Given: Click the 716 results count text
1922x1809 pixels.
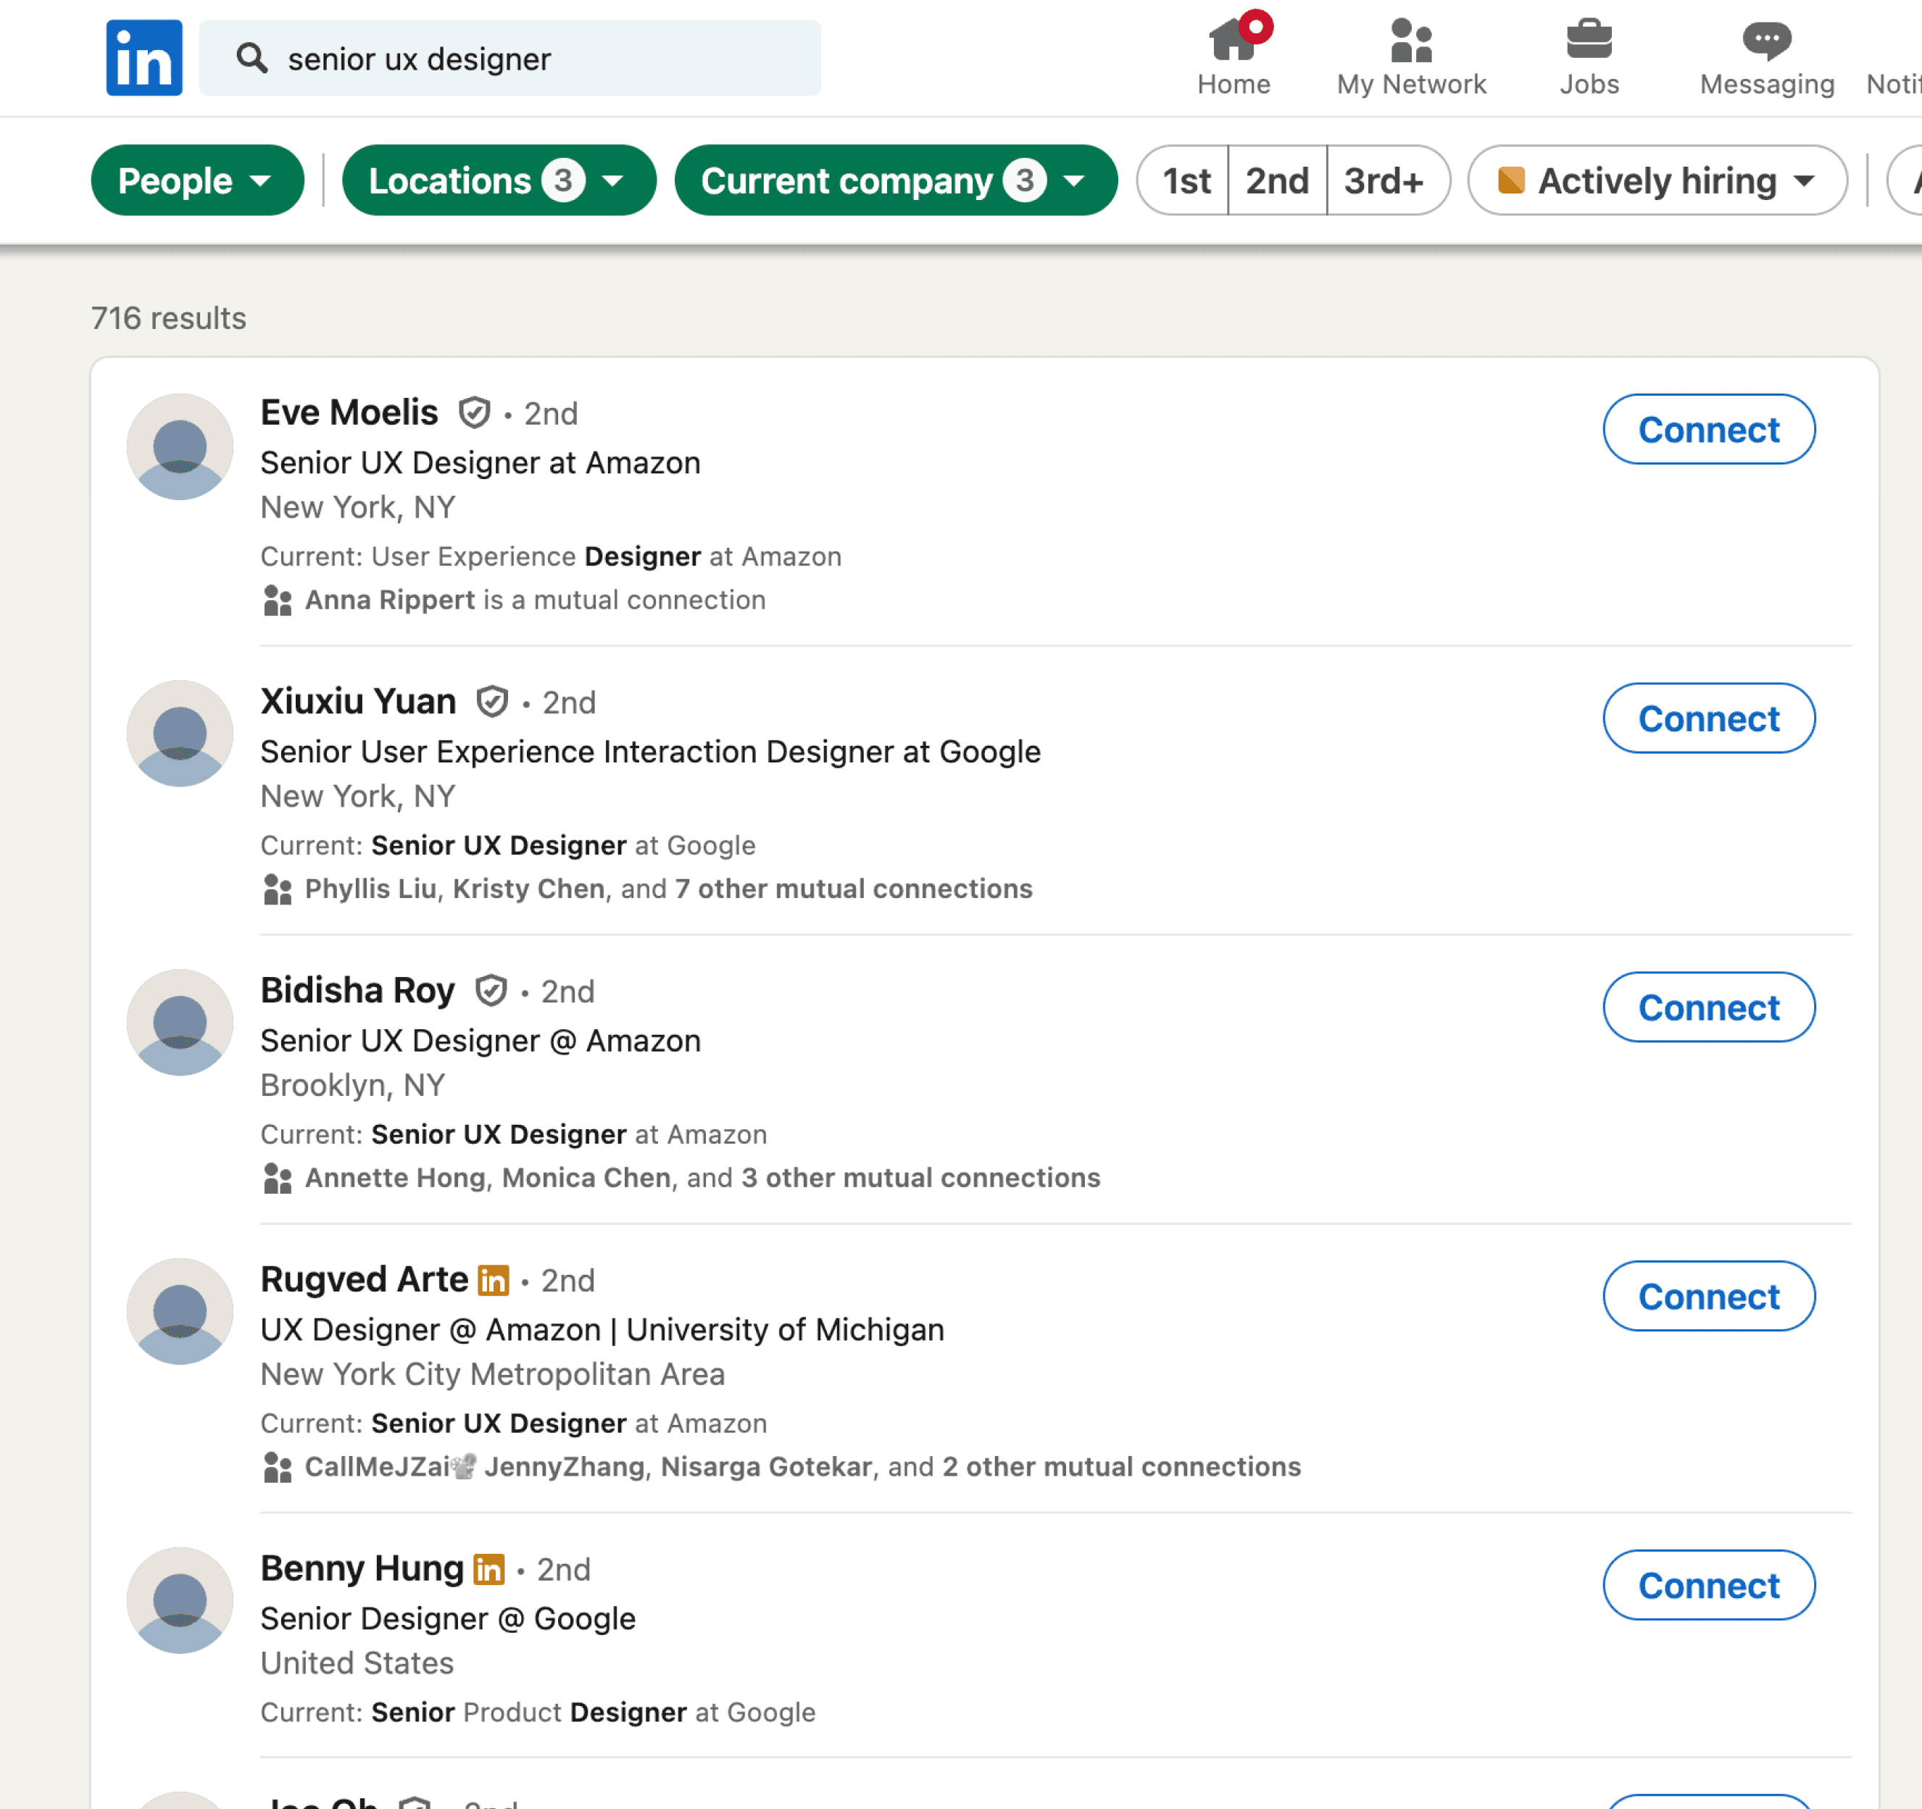Looking at the screenshot, I should pos(168,318).
